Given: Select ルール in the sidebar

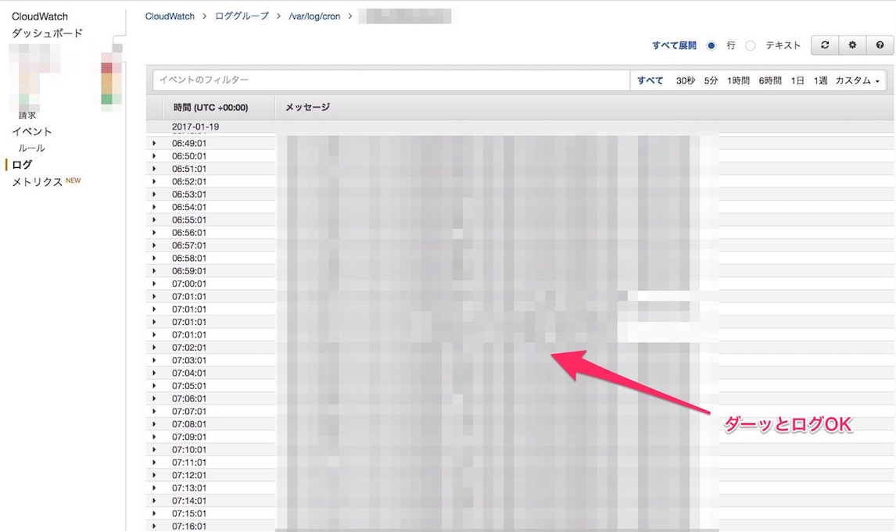Looking at the screenshot, I should click(x=32, y=148).
